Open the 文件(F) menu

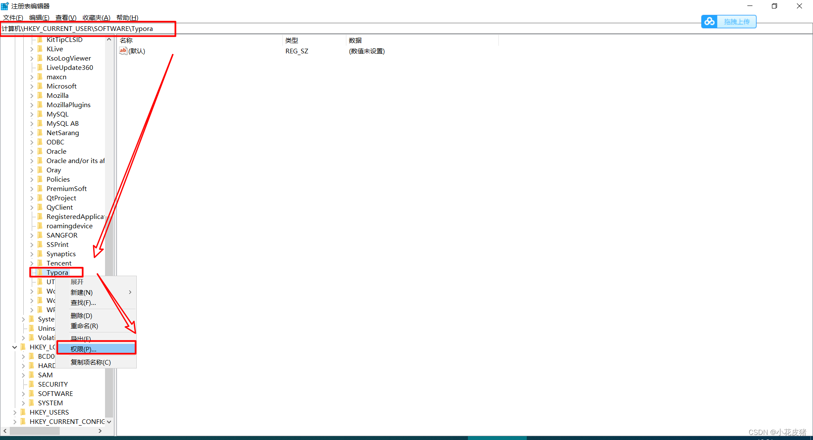coord(13,17)
